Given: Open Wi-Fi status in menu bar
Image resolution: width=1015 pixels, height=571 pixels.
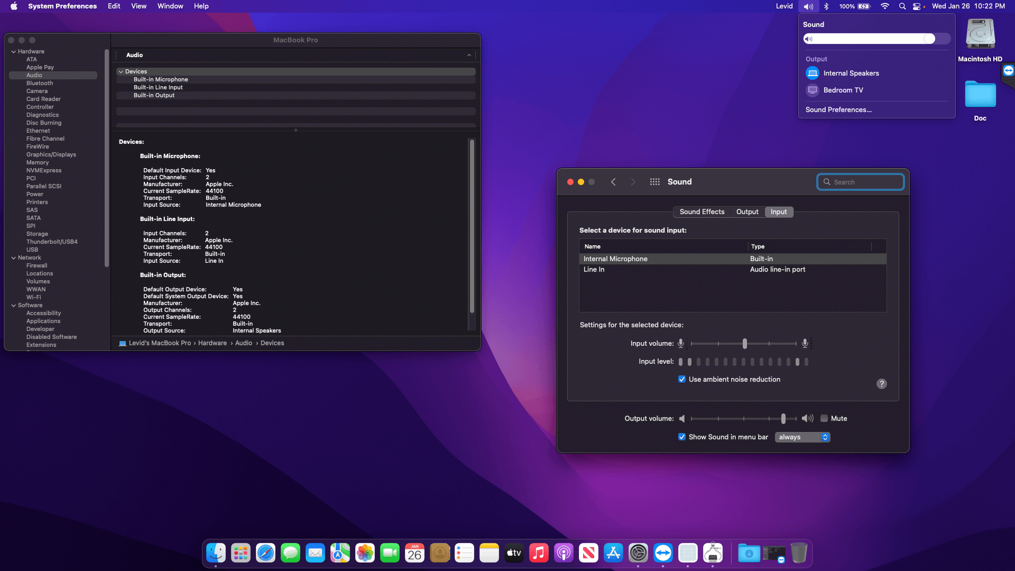Looking at the screenshot, I should coord(884,6).
